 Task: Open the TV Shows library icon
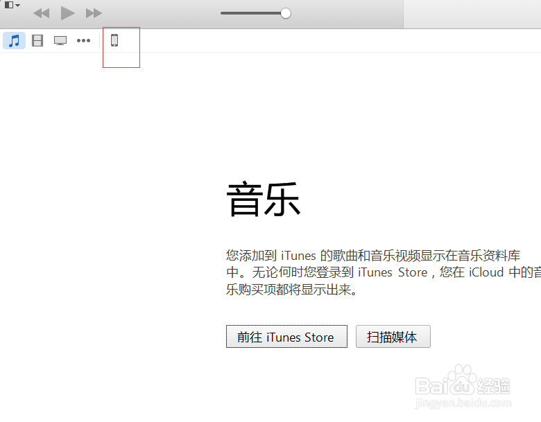[x=60, y=40]
